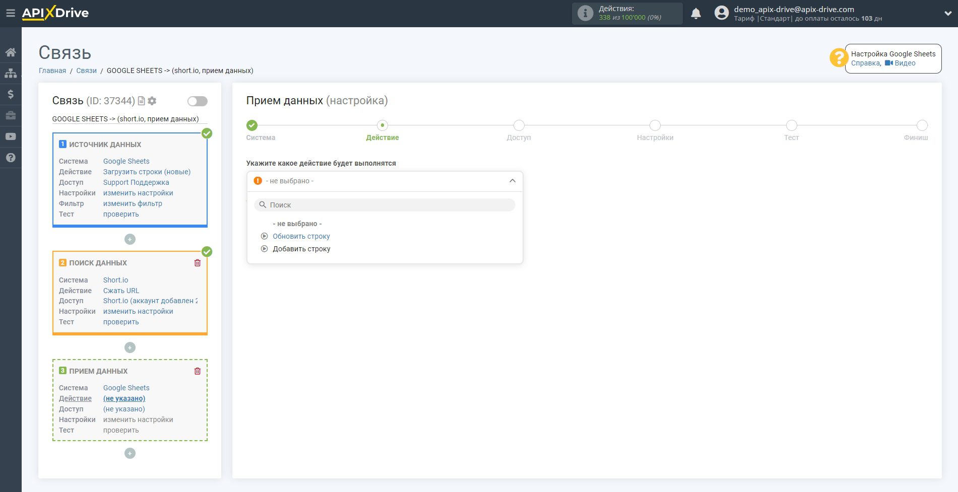Click the actions counter 338 из 100'000
This screenshot has height=492, width=958.
coord(630,18)
